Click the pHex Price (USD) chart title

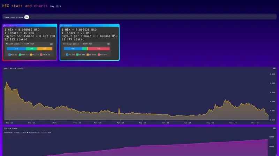14,68
